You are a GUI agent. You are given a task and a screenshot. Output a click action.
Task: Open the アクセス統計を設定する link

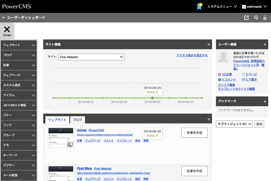pos(192,55)
